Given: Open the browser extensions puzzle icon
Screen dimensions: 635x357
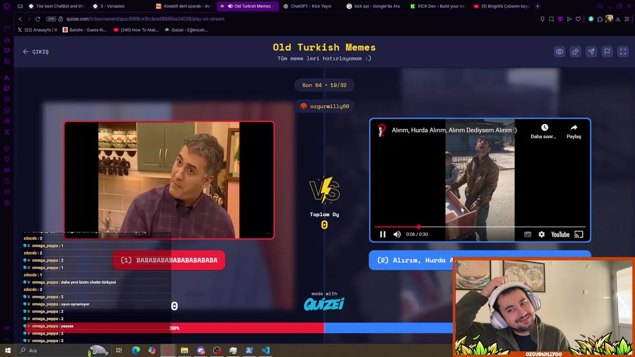Looking at the screenshot, I should (x=600, y=19).
